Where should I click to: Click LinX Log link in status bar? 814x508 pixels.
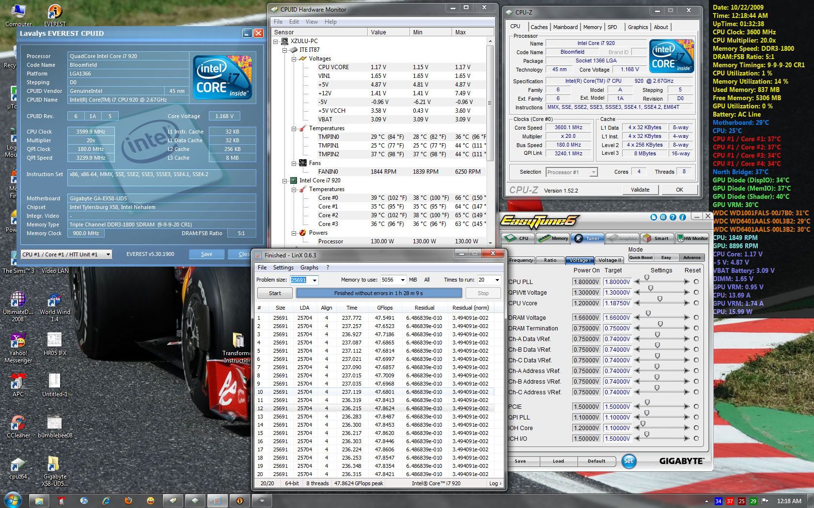pos(495,483)
